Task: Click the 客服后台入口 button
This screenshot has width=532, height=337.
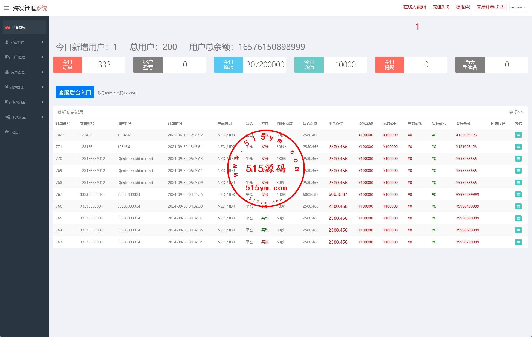Action: pos(75,92)
